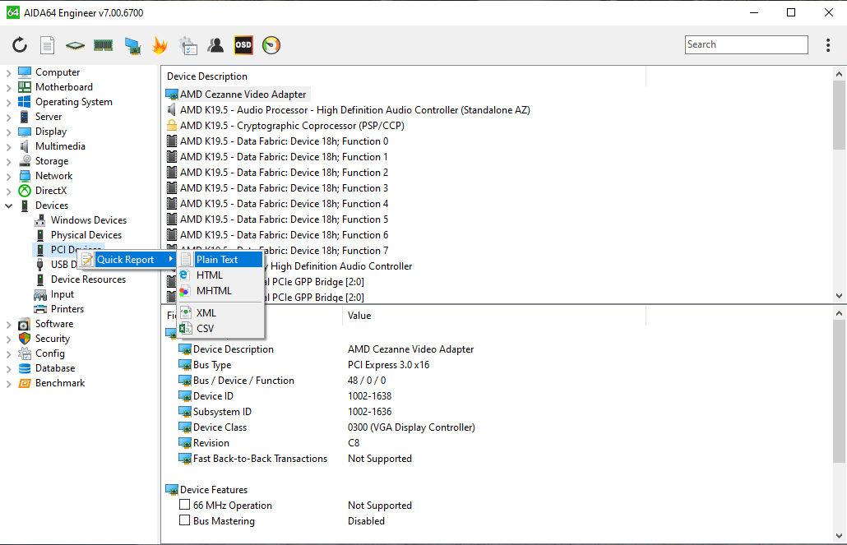Click the Refresh toolbar icon

click(x=20, y=45)
